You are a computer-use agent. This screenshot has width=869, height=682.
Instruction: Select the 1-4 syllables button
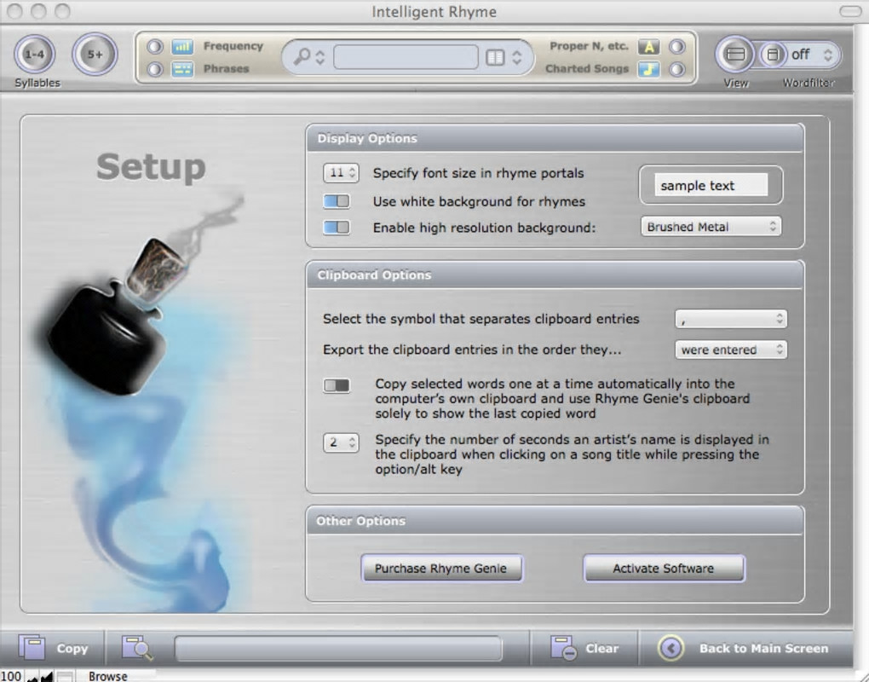point(34,55)
